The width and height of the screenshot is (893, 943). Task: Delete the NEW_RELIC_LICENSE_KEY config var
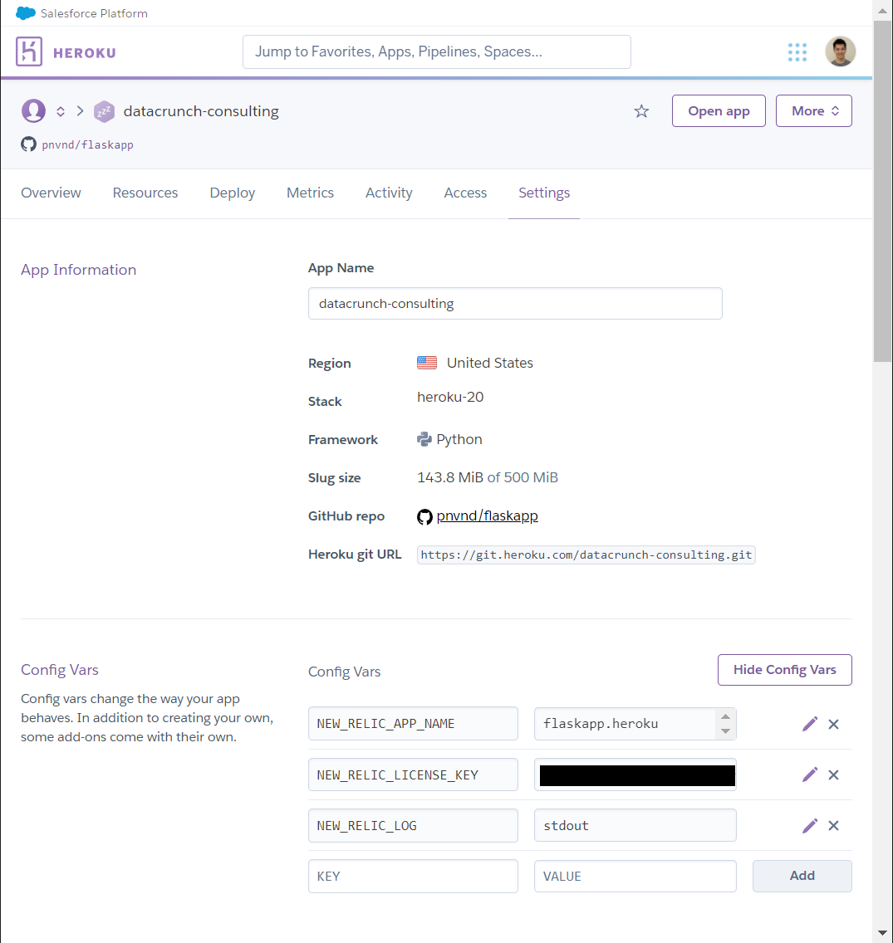pyautogui.click(x=833, y=774)
